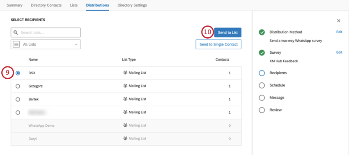Screen dimensions: 349x155
Task: Click the Review step circle icon
Action: pos(262,110)
